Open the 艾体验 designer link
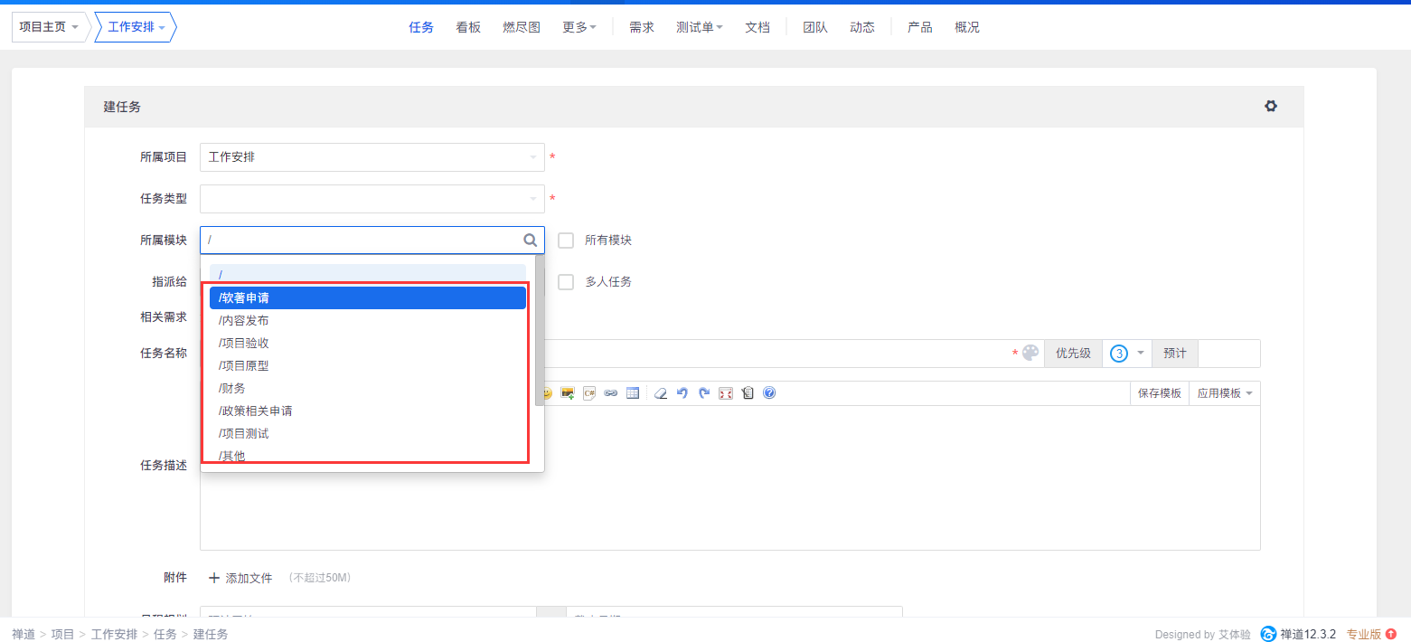Image resolution: width=1411 pixels, height=642 pixels. click(x=1235, y=634)
